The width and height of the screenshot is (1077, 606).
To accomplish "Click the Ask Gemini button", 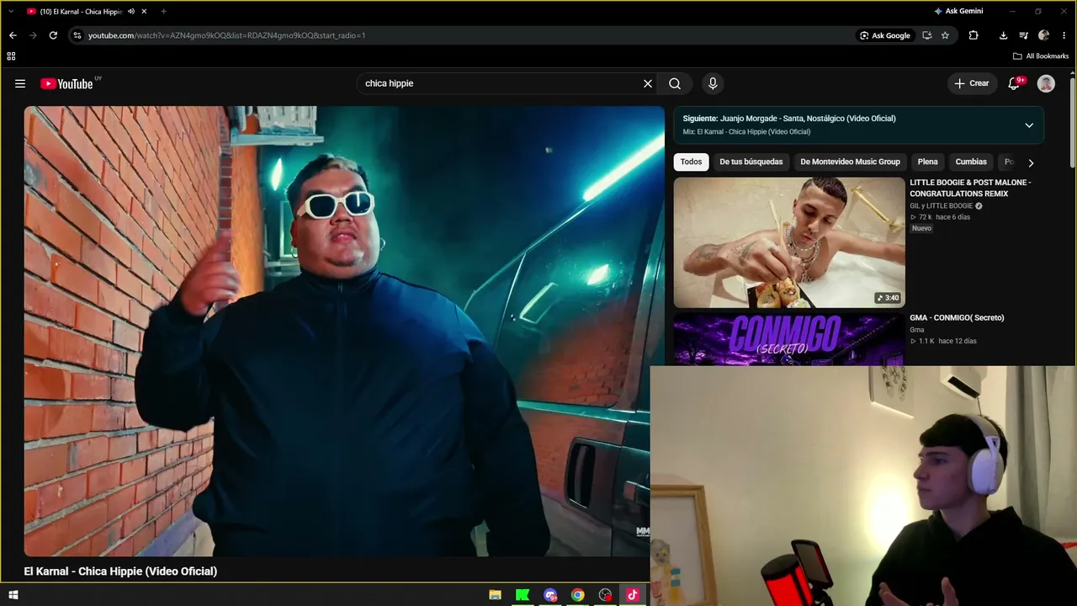I will coord(958,11).
